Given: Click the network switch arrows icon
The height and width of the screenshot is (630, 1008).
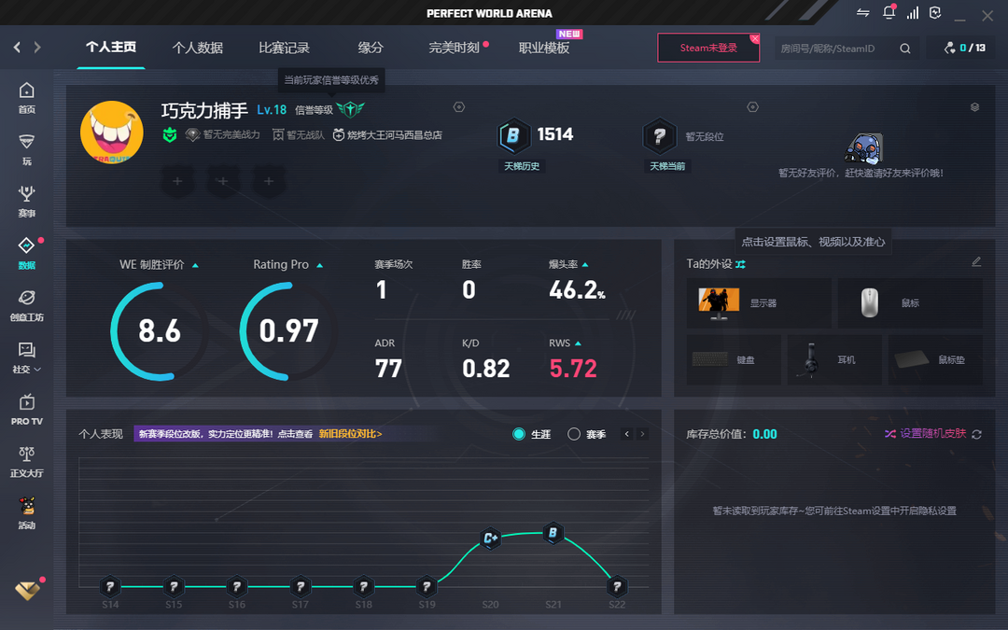Looking at the screenshot, I should tap(862, 13).
